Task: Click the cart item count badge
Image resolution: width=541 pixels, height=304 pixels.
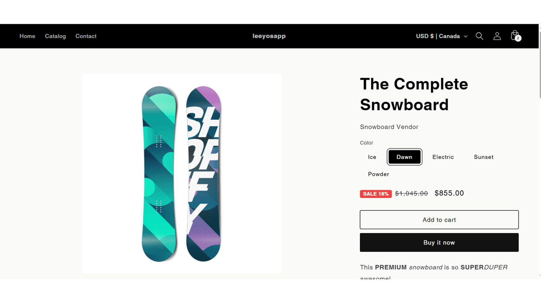Action: tap(518, 38)
